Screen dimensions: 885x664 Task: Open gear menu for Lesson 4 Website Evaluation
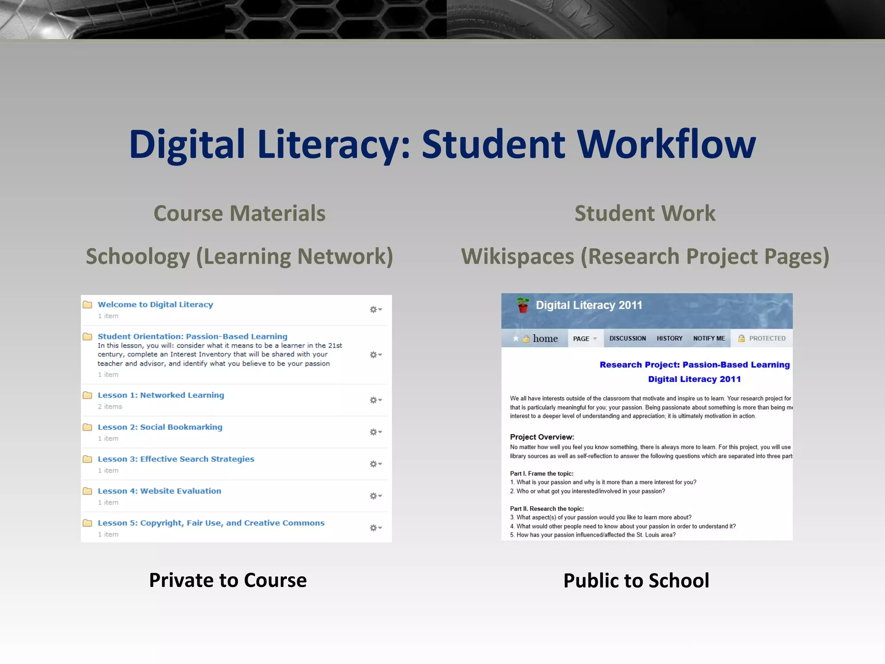click(376, 496)
